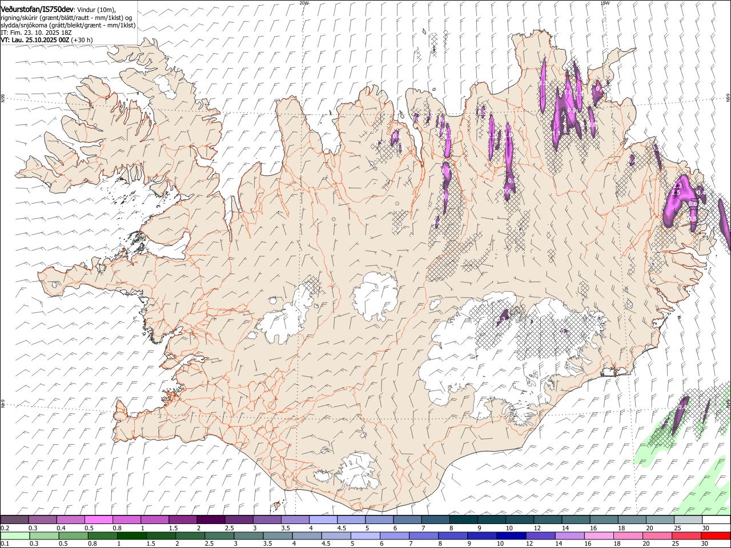Screen dimensions: 731x548
Task: Click the 2.5 grey-green rain legend swatch
Action: pyautogui.click(x=219, y=535)
